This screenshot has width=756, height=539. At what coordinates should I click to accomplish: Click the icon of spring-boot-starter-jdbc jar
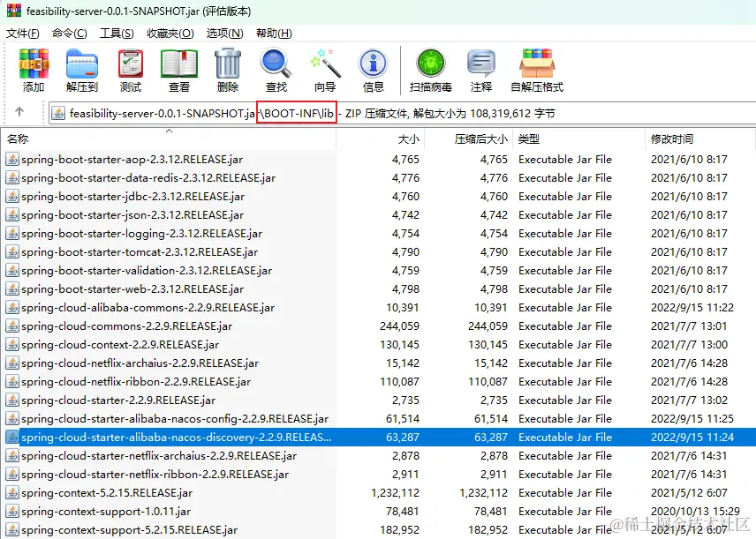point(12,196)
